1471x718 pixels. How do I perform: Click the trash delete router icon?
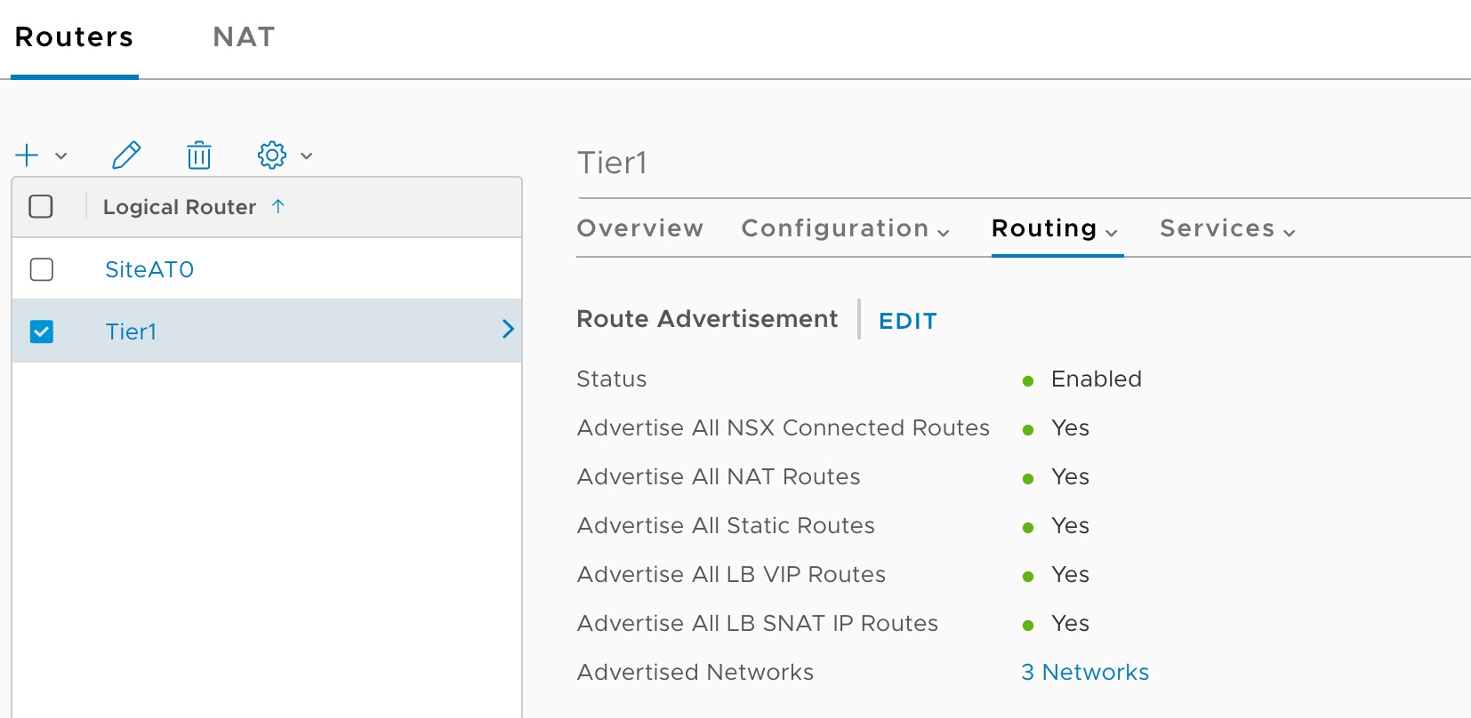(199, 156)
